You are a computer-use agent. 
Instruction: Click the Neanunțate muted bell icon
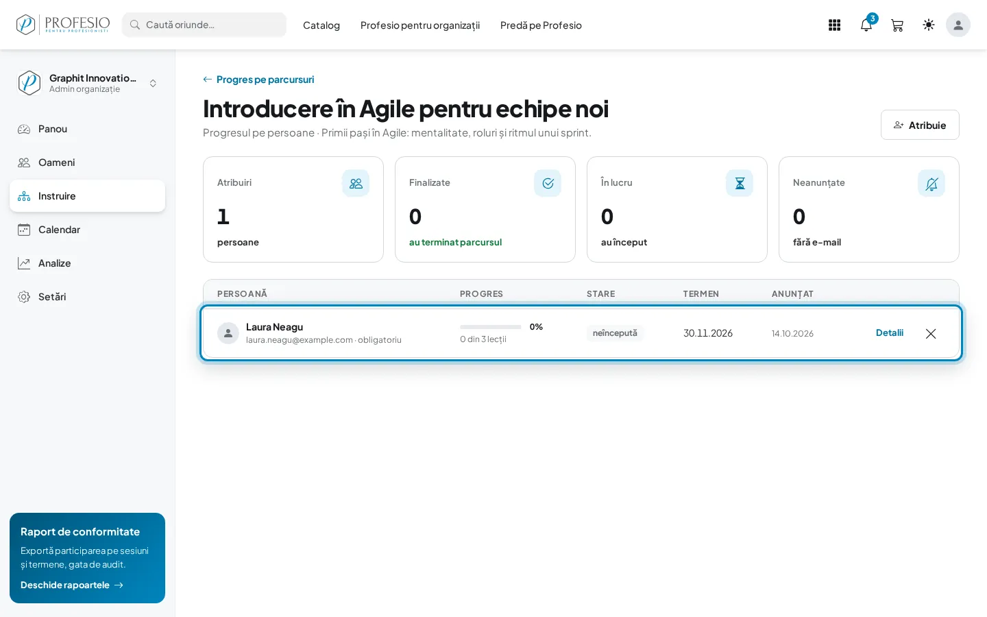pos(931,183)
